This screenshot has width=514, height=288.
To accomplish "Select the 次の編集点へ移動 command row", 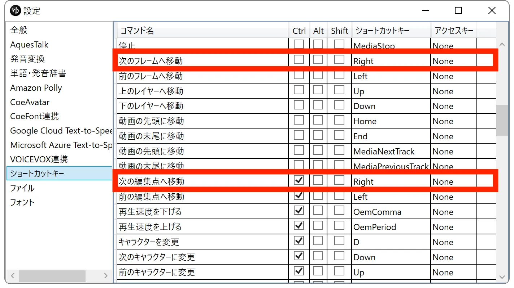I will [306, 182].
